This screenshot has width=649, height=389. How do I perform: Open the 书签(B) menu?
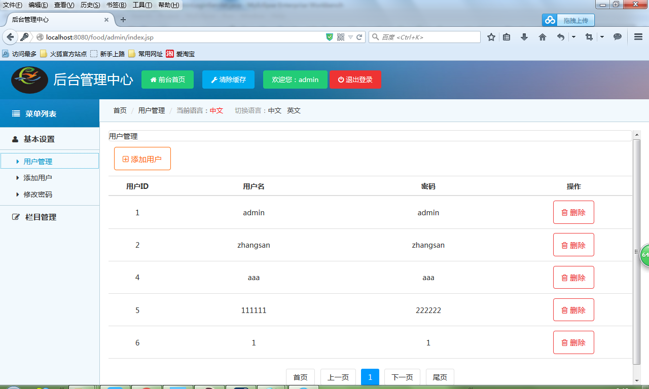coord(116,5)
